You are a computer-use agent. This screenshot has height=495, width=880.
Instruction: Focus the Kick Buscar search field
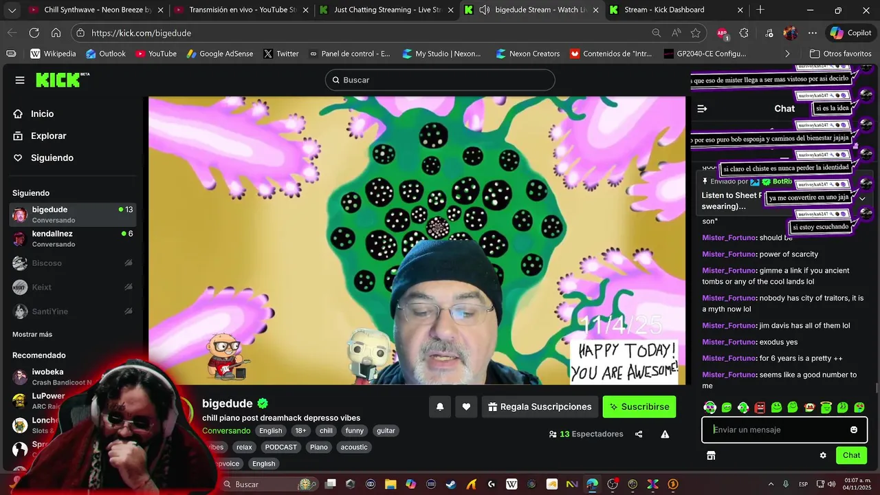tap(440, 80)
